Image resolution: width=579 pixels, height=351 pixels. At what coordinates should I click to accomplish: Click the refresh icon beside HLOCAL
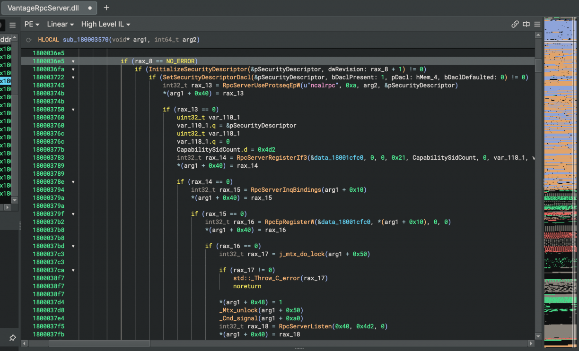(x=29, y=40)
